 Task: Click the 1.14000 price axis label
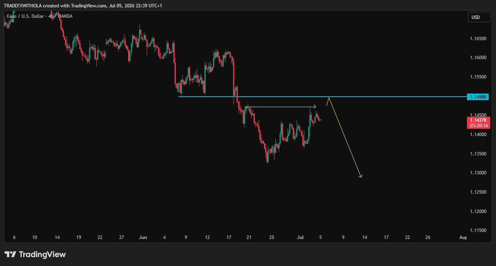coord(478,135)
